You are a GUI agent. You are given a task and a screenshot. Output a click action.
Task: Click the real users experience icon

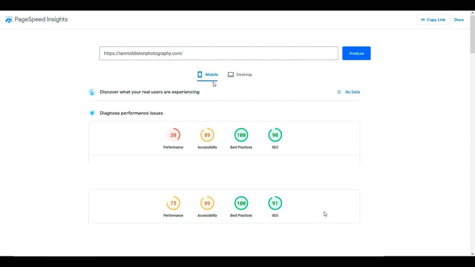[x=92, y=92]
